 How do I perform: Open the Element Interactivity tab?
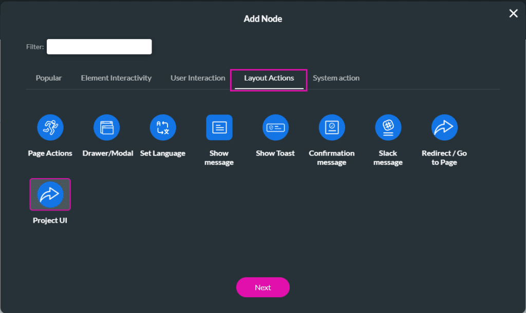pos(116,78)
